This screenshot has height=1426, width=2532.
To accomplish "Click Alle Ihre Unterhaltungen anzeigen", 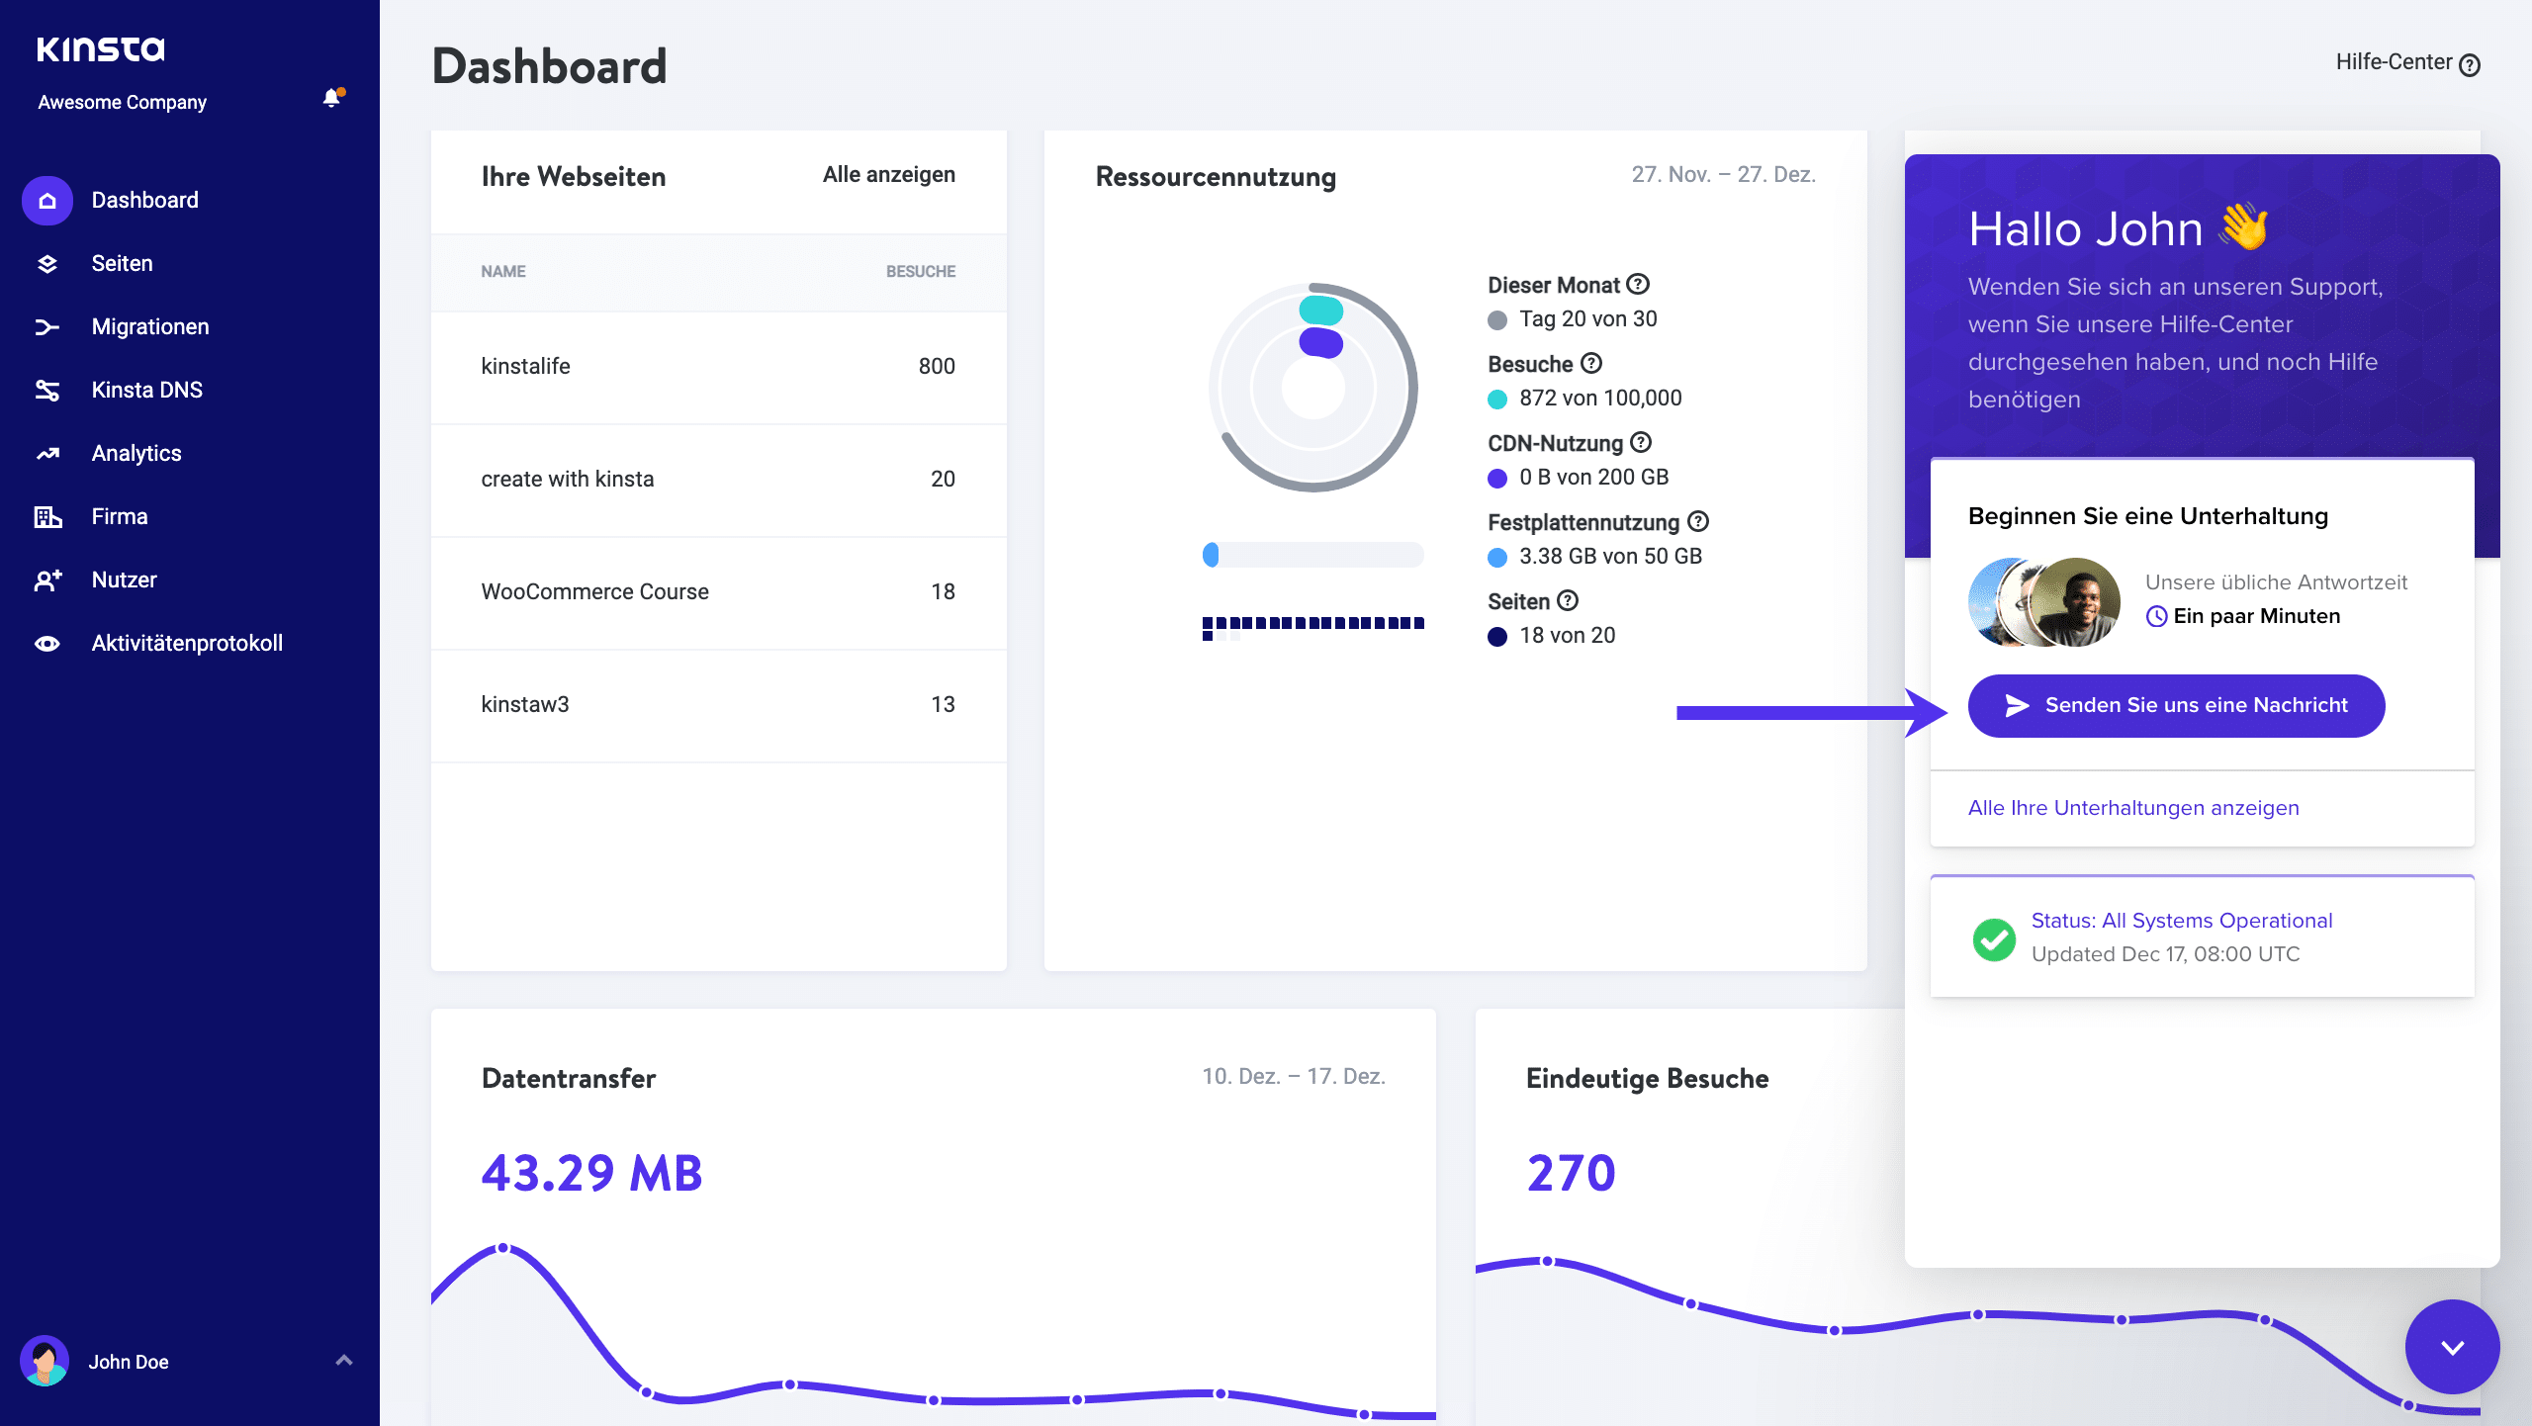I will 2132,808.
